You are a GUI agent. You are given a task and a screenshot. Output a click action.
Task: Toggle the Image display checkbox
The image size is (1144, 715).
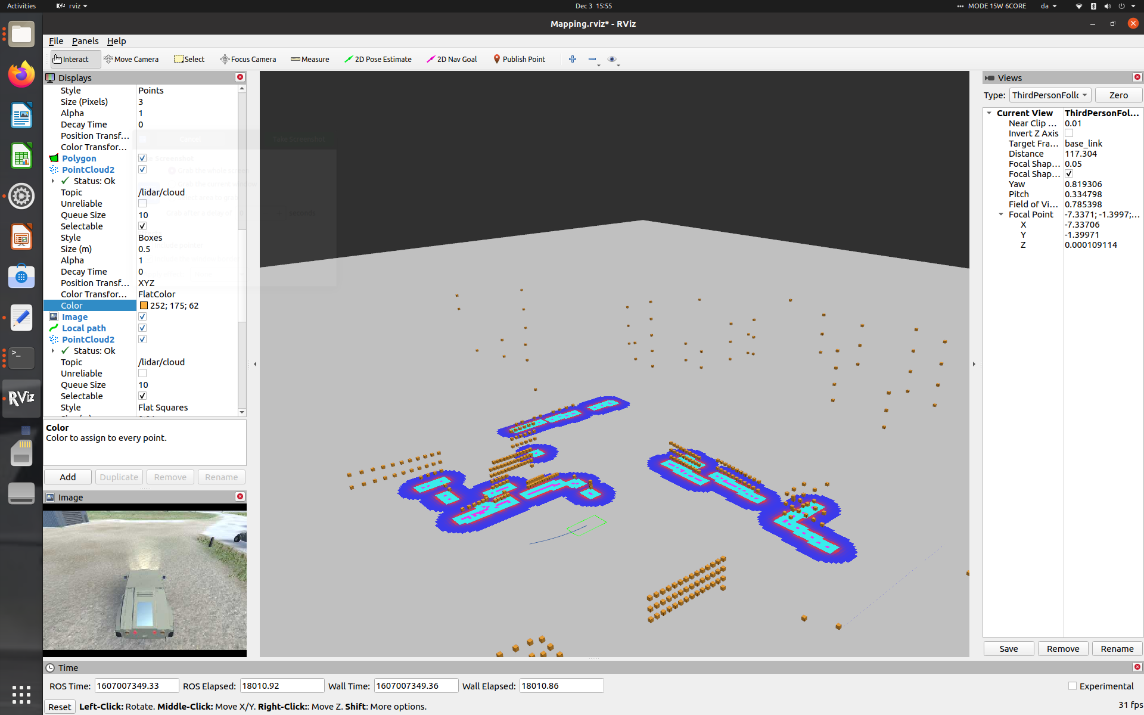142,317
